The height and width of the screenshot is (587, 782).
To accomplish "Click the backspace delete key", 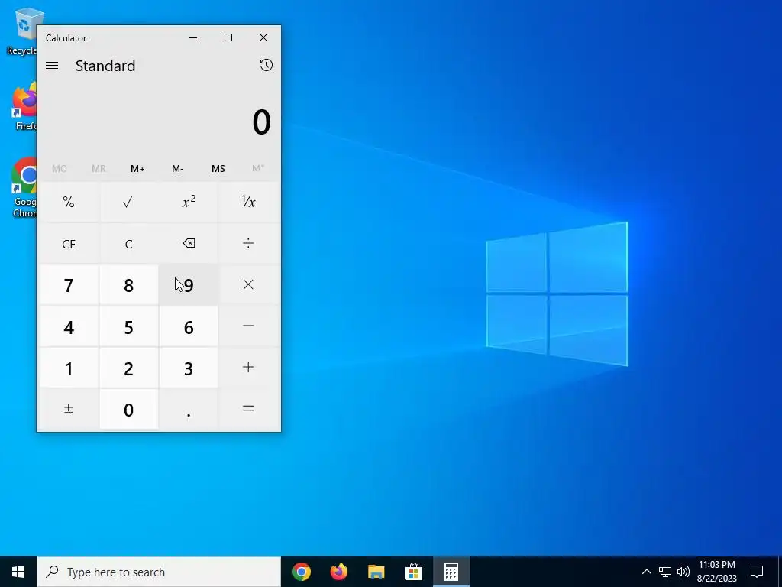I will point(189,244).
